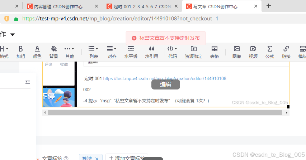Screen dimensions: 306x160
Task: Click the 评论 label in the image
Action: (48, 64)
